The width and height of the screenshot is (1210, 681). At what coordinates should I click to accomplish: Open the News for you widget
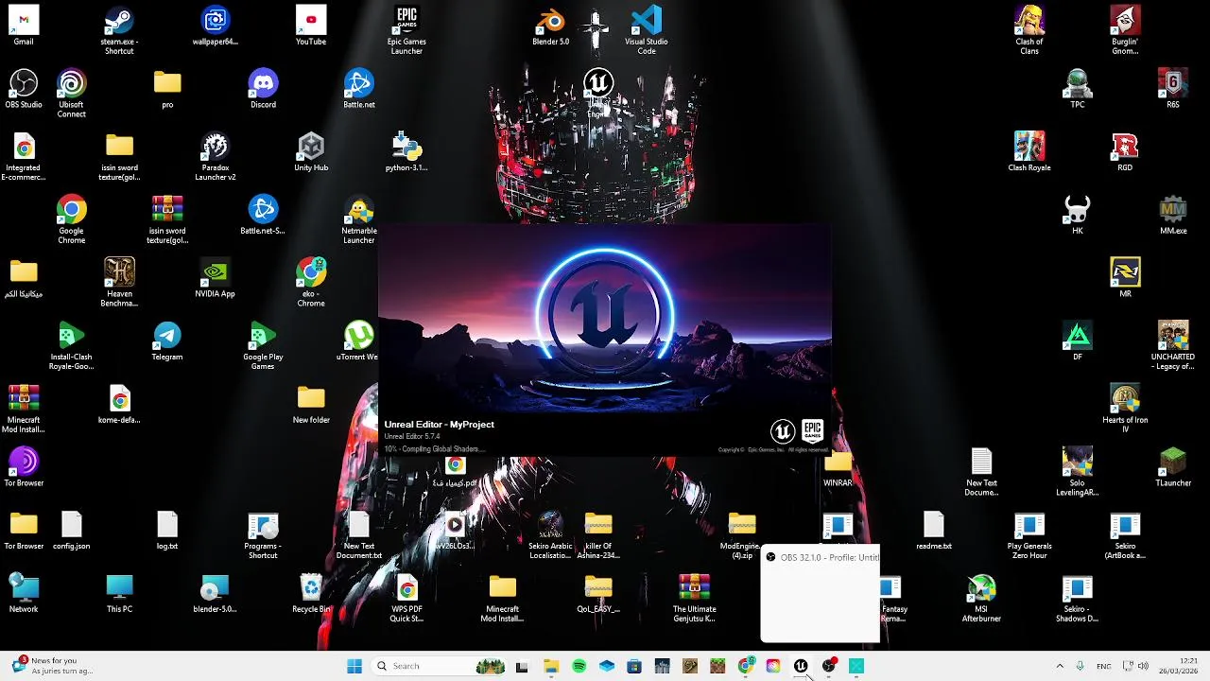click(x=52, y=666)
